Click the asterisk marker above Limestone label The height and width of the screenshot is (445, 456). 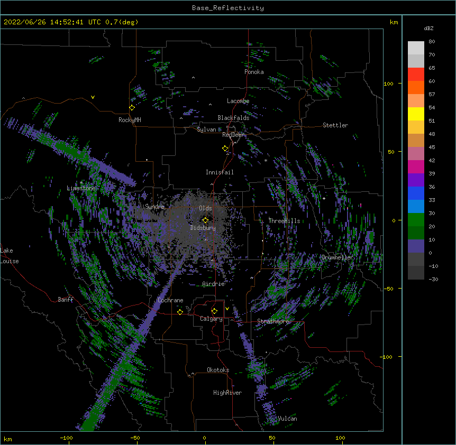tap(81, 183)
